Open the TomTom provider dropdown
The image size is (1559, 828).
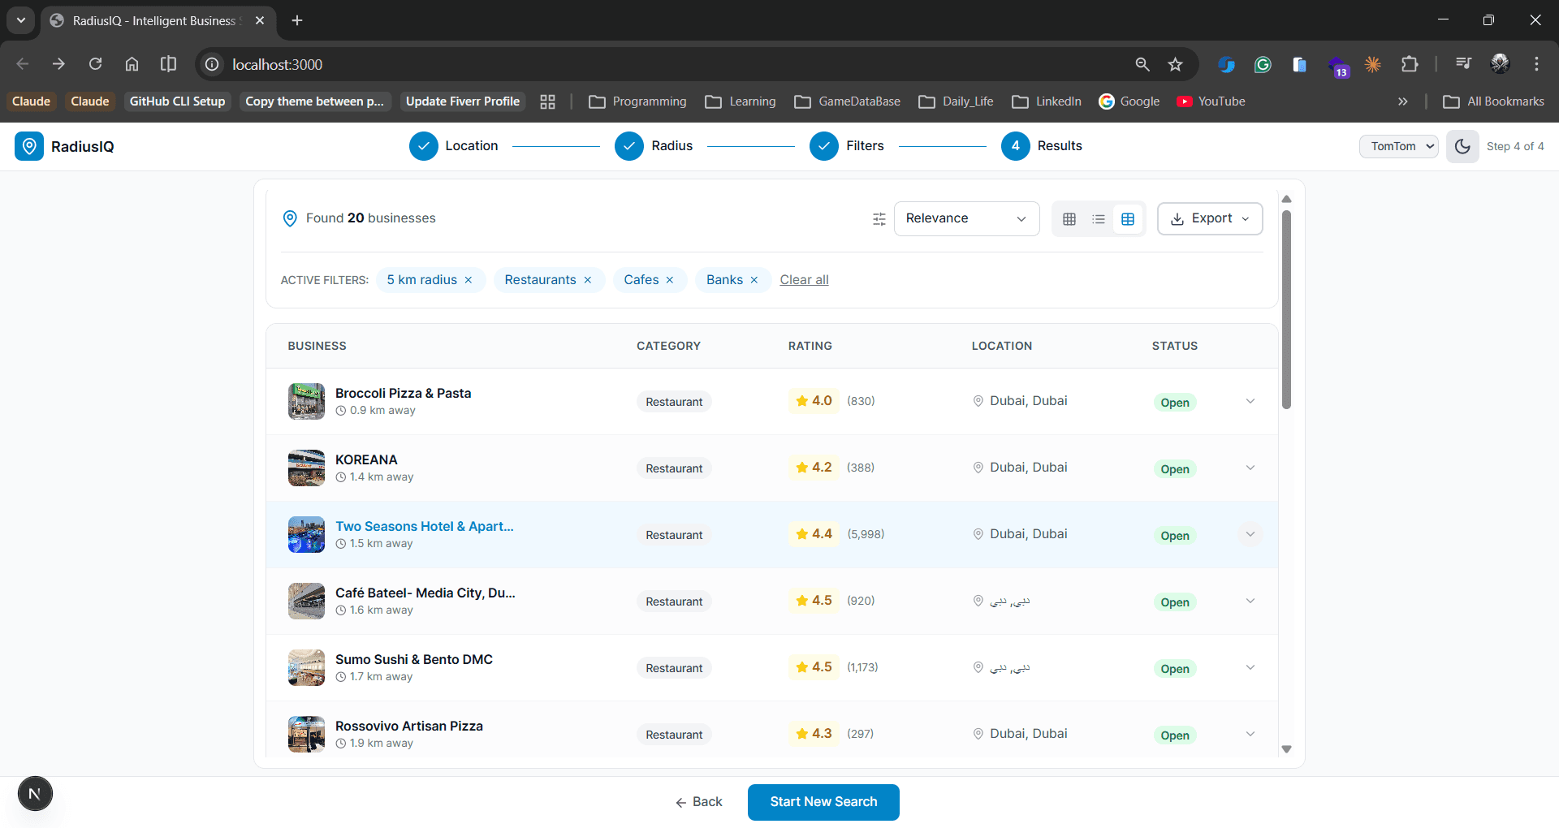1399,146
